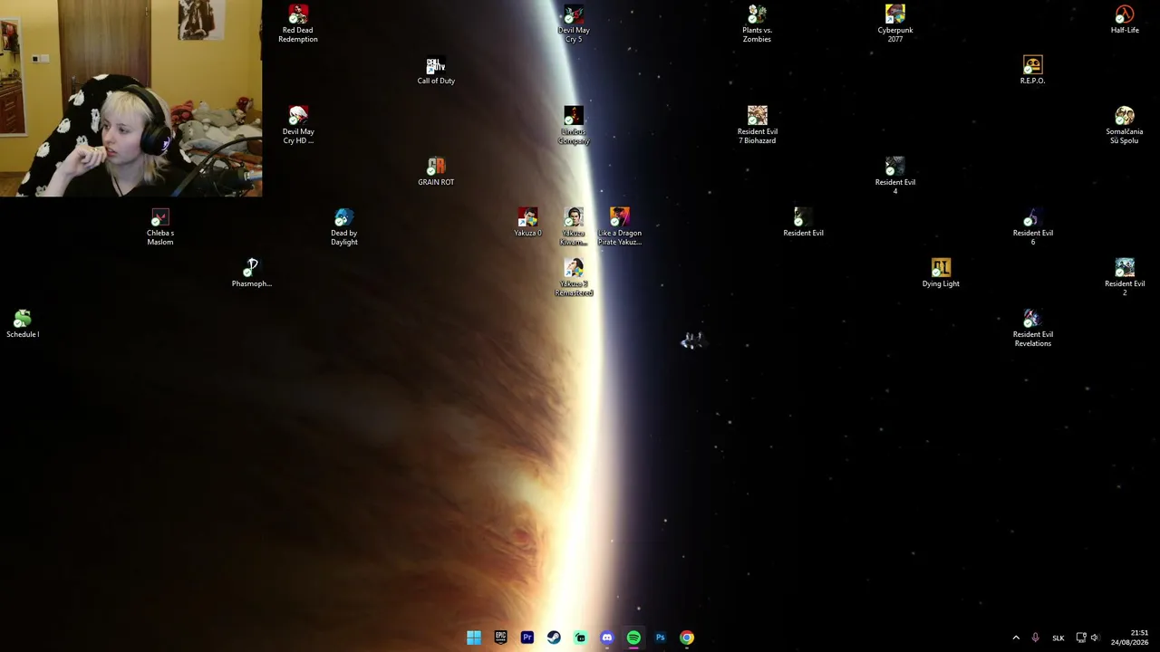Select the Resident Evil 2 shortcut
Image resolution: width=1160 pixels, height=652 pixels.
[x=1125, y=278]
